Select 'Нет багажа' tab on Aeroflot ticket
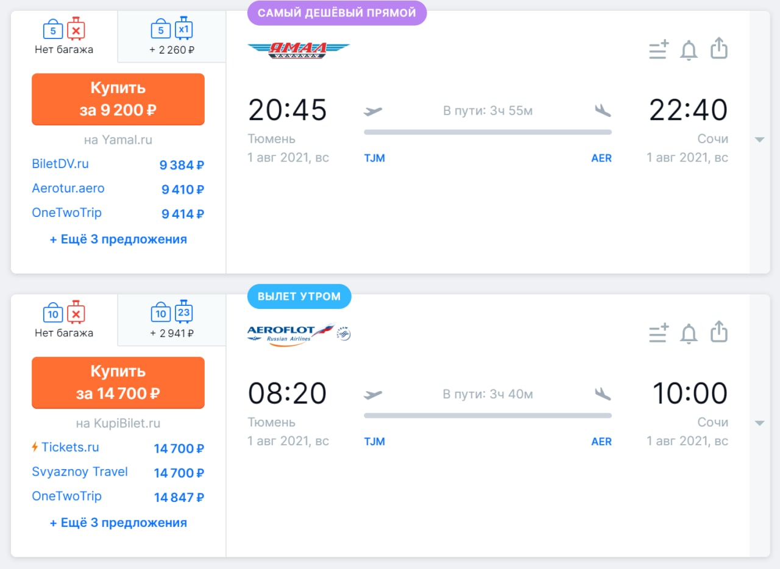 tap(64, 320)
